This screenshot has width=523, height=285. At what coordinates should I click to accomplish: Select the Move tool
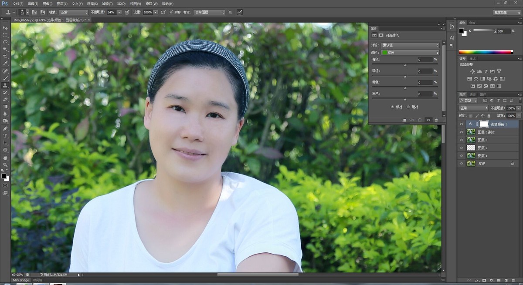click(5, 28)
